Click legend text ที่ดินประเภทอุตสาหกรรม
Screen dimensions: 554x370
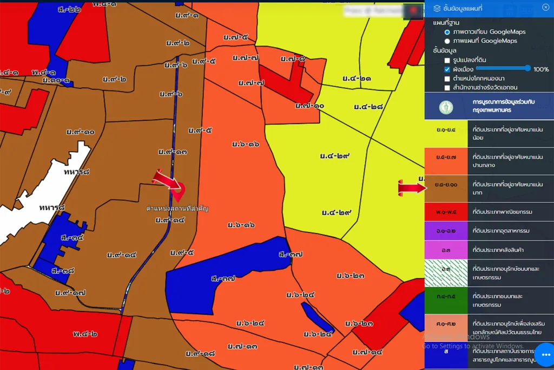pyautogui.click(x=500, y=231)
